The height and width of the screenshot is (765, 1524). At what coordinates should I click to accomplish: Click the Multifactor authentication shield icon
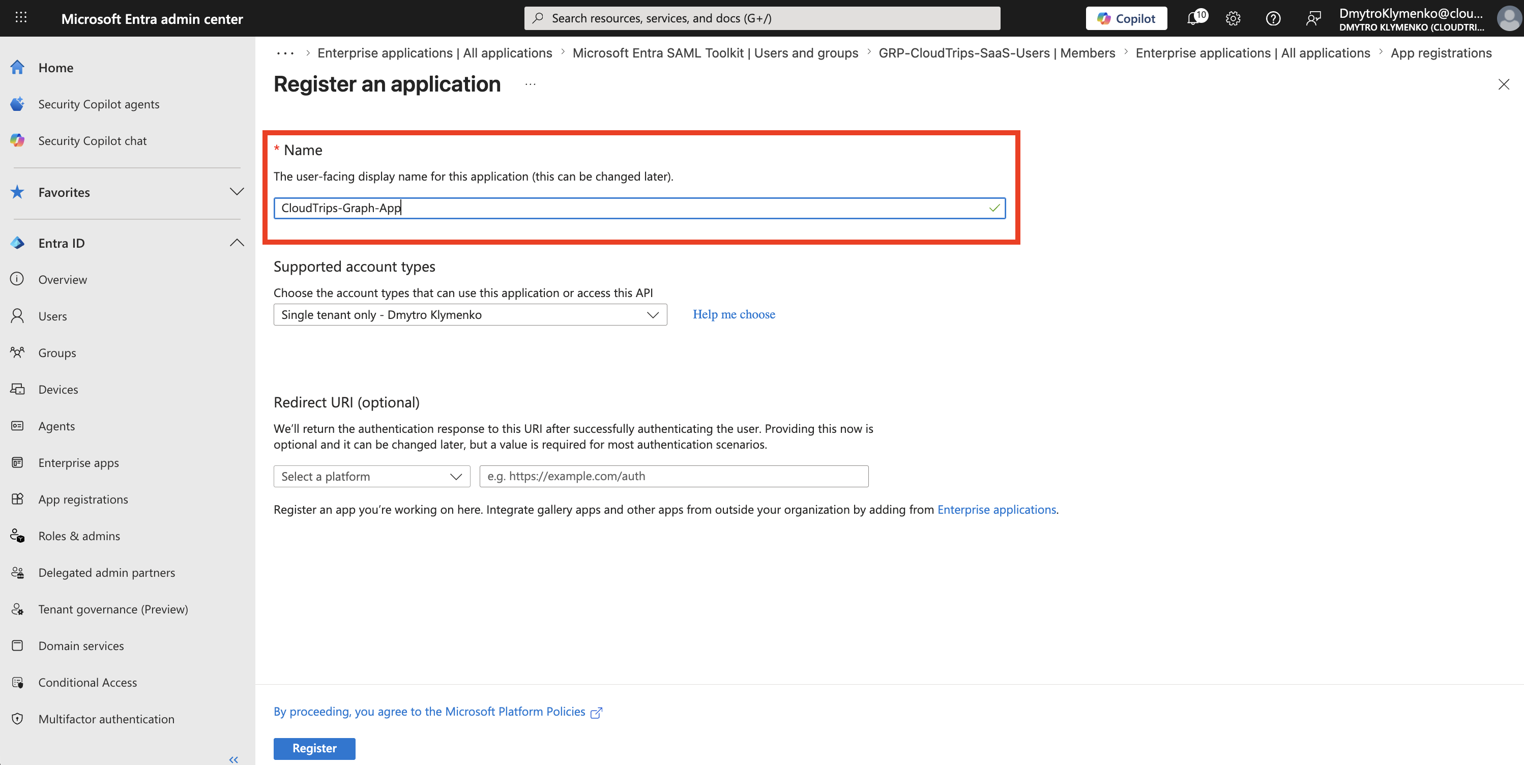point(18,719)
